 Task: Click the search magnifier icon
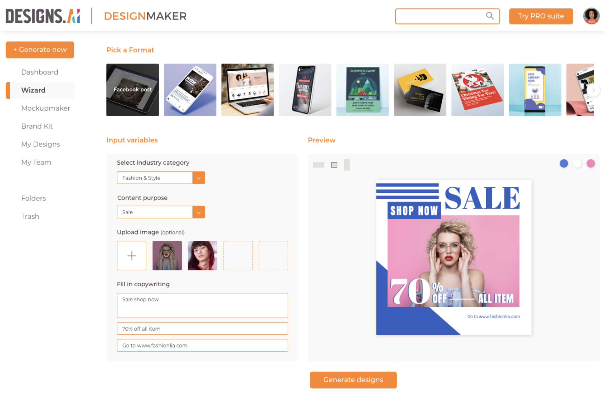[x=489, y=16]
